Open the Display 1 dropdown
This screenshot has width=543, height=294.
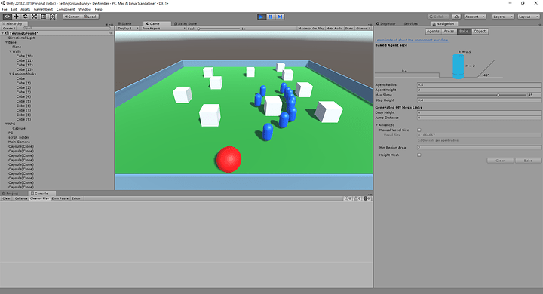point(127,29)
